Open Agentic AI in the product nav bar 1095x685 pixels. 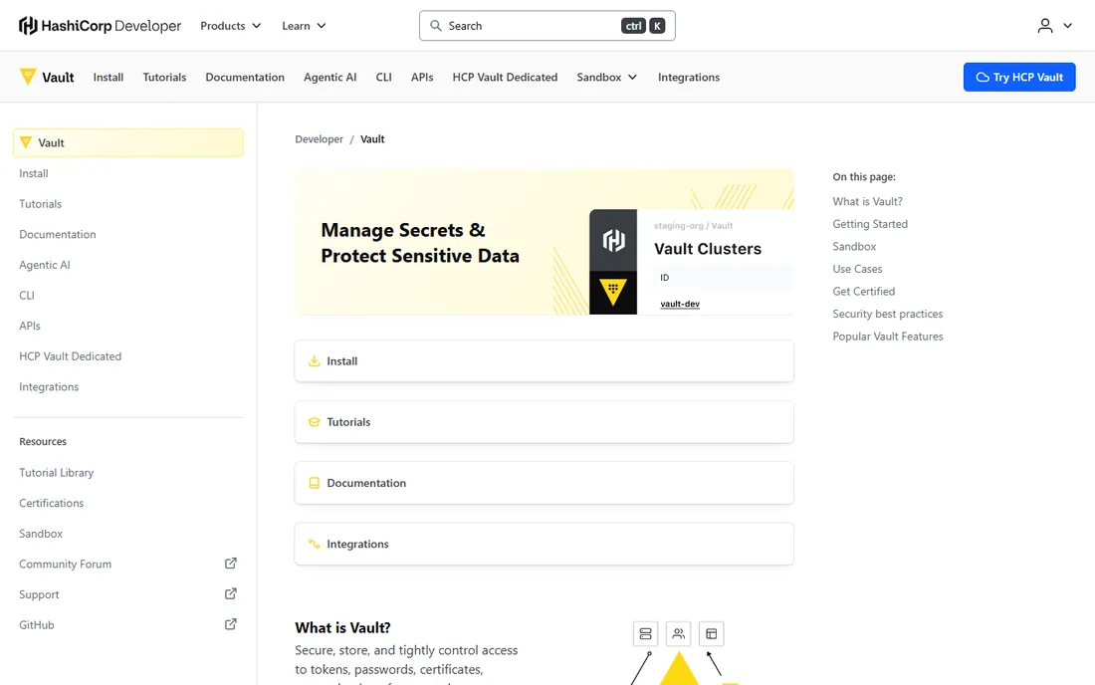[330, 77]
